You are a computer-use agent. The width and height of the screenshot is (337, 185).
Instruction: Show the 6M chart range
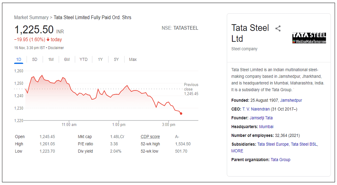pyautogui.click(x=67, y=60)
